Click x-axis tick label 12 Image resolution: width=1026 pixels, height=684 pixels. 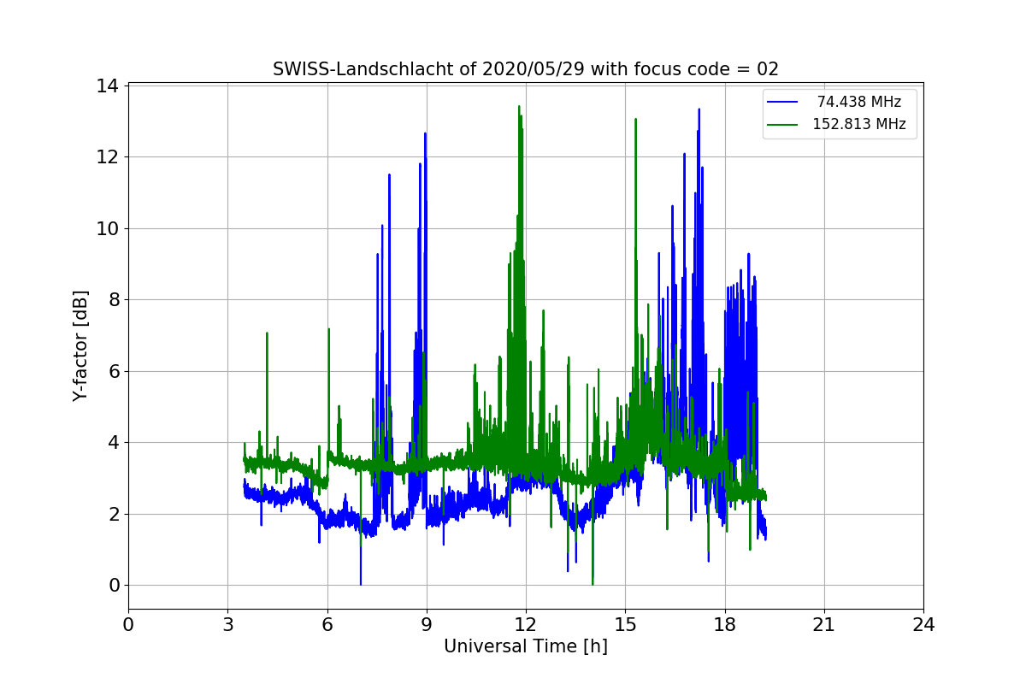(526, 625)
